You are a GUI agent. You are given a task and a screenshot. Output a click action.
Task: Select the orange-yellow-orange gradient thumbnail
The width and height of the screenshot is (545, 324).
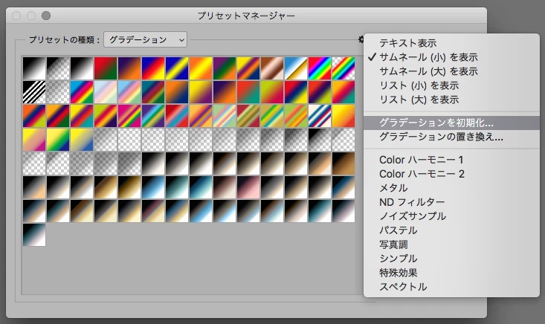coord(201,68)
